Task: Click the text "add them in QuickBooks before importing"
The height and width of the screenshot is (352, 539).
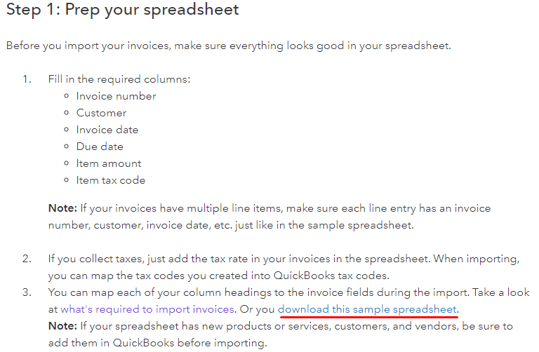Action: (157, 343)
